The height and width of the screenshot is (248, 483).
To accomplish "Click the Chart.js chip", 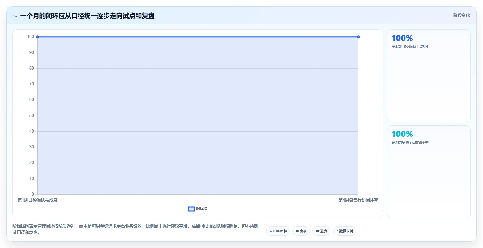I will click(x=278, y=231).
